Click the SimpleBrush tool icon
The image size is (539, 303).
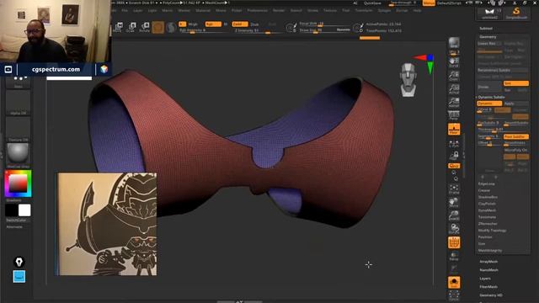tap(516, 13)
